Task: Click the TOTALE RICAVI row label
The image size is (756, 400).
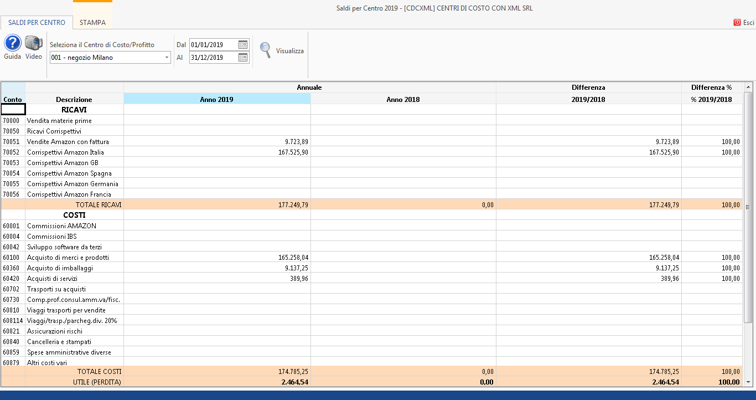Action: pos(99,204)
